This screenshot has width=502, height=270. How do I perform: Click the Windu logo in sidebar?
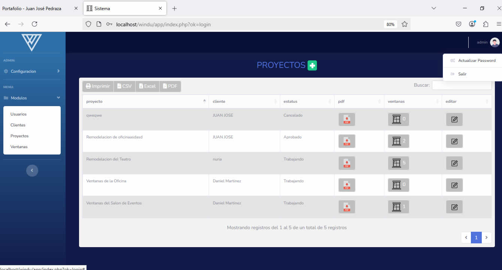(32, 42)
